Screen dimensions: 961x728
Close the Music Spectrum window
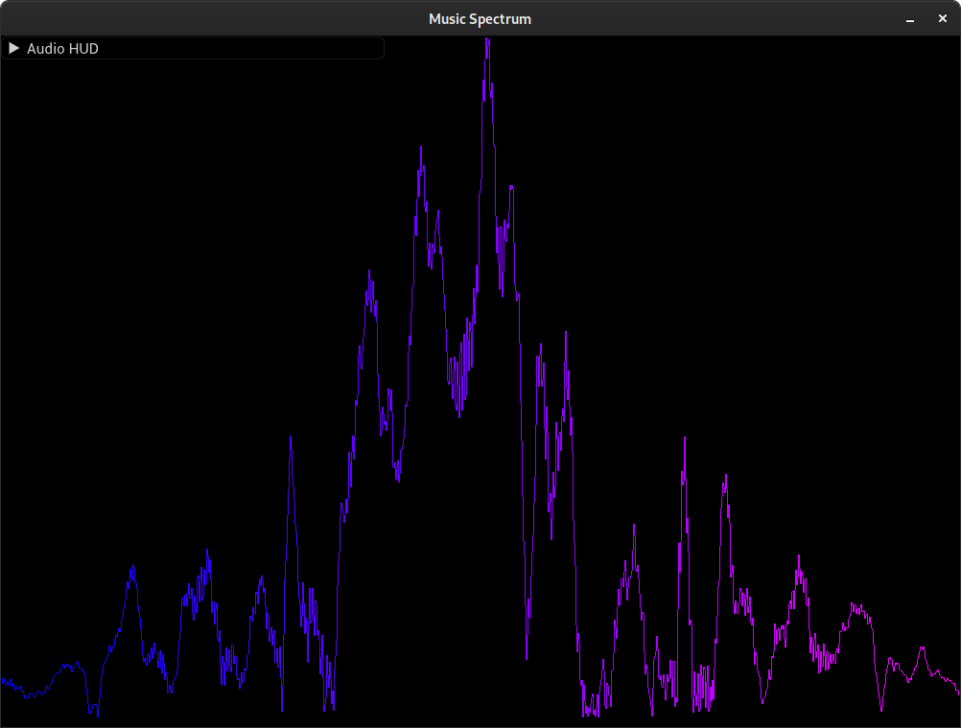pos(943,19)
